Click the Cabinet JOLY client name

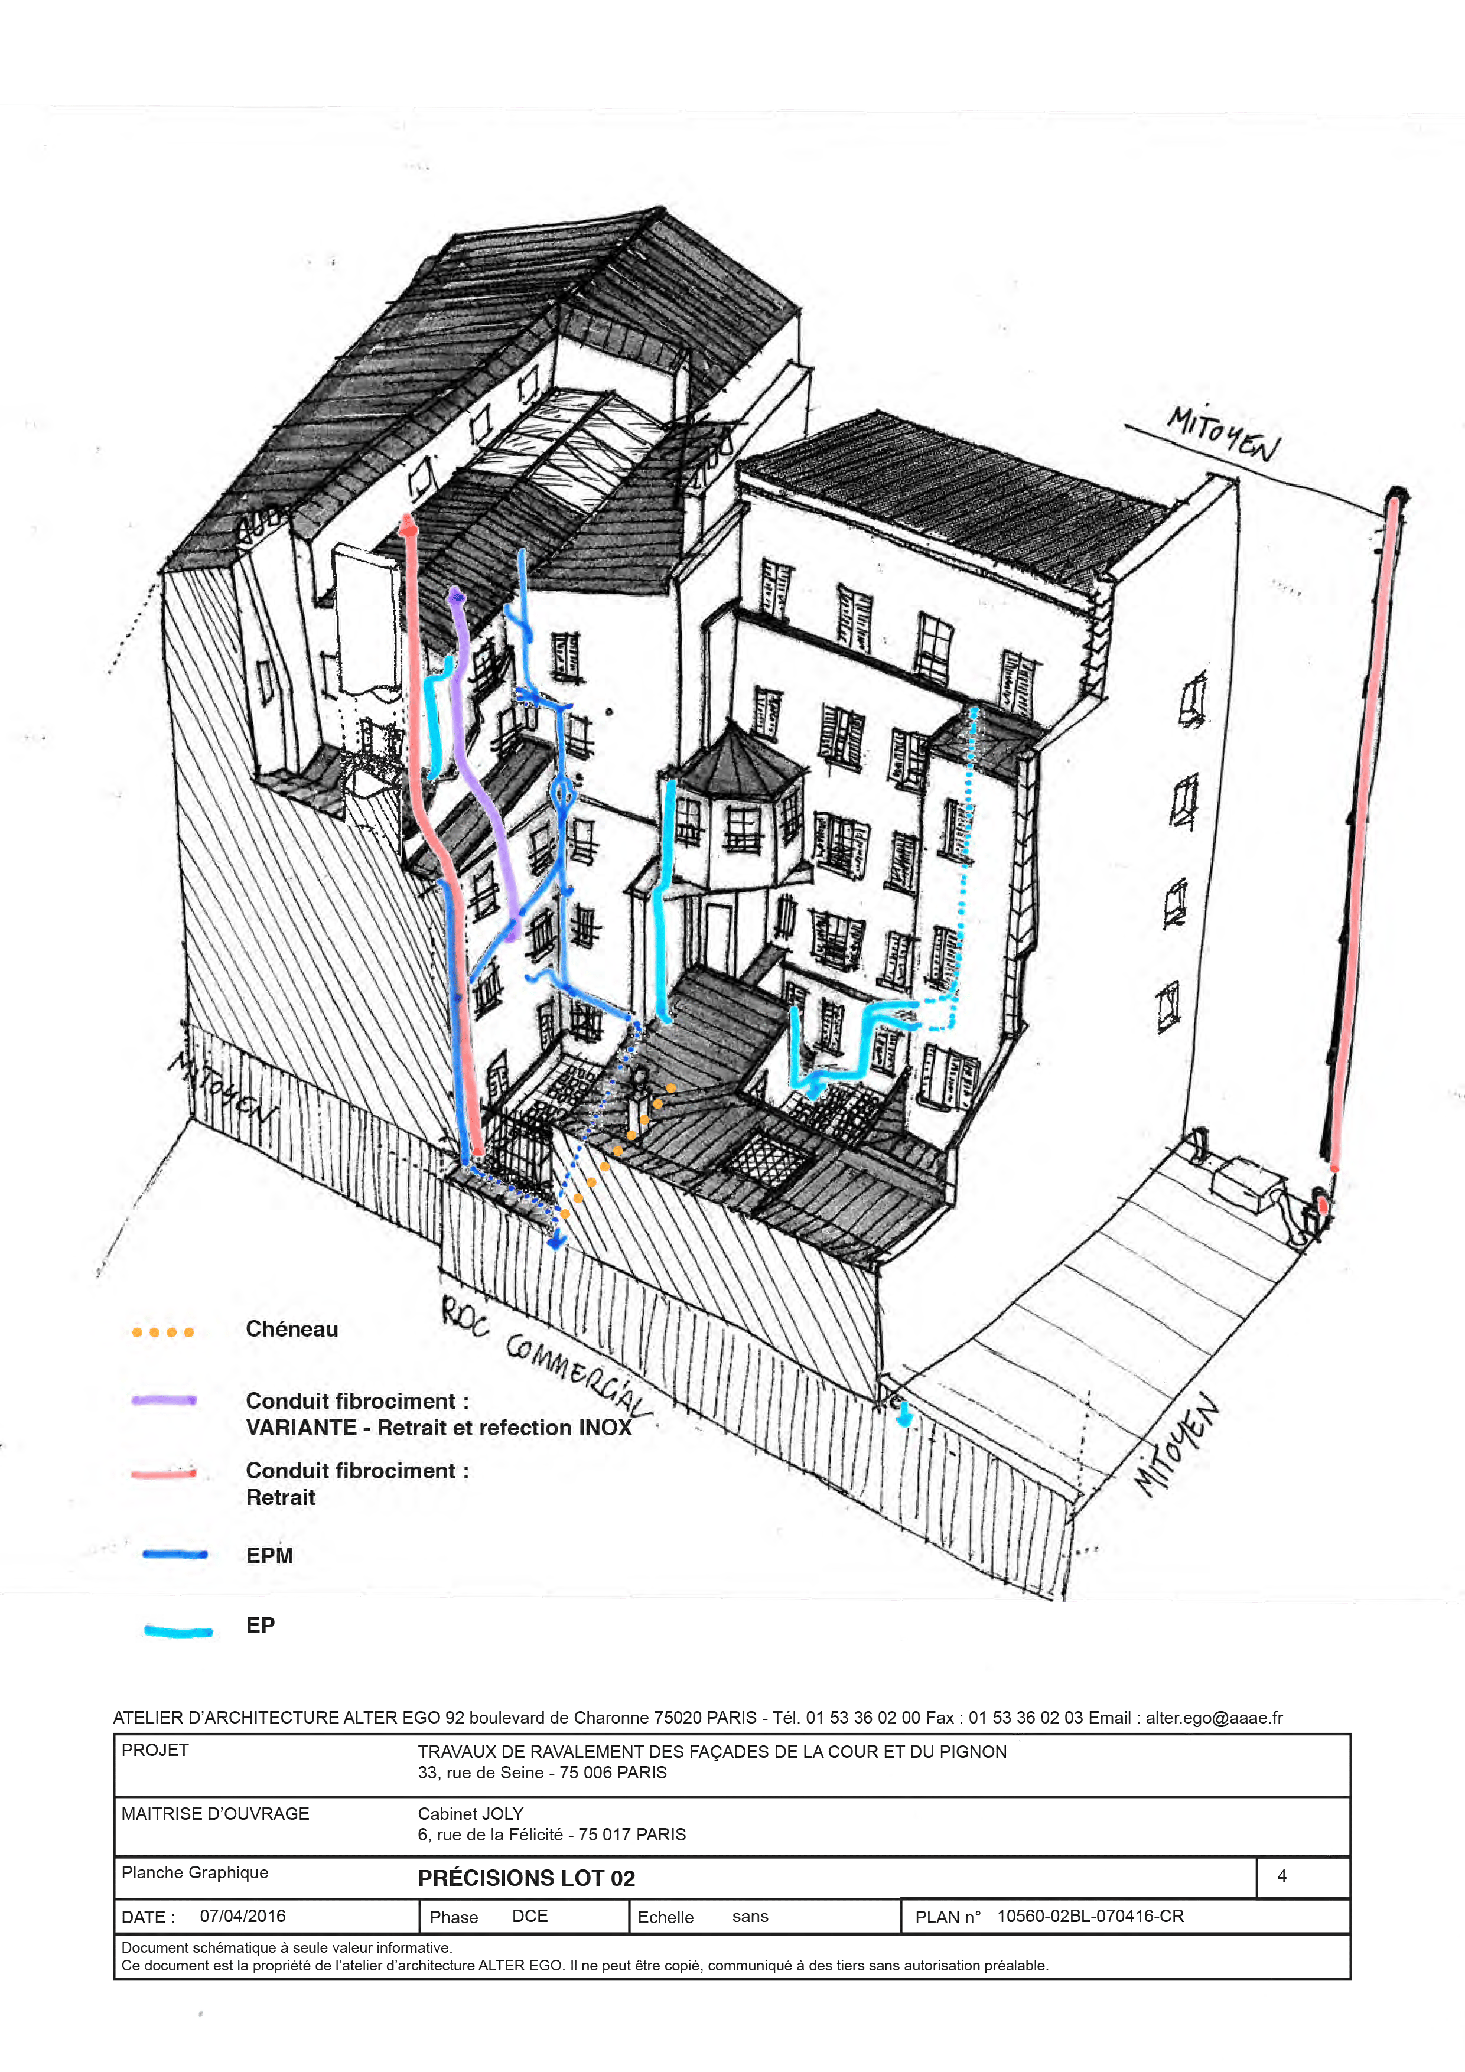coord(470,1813)
